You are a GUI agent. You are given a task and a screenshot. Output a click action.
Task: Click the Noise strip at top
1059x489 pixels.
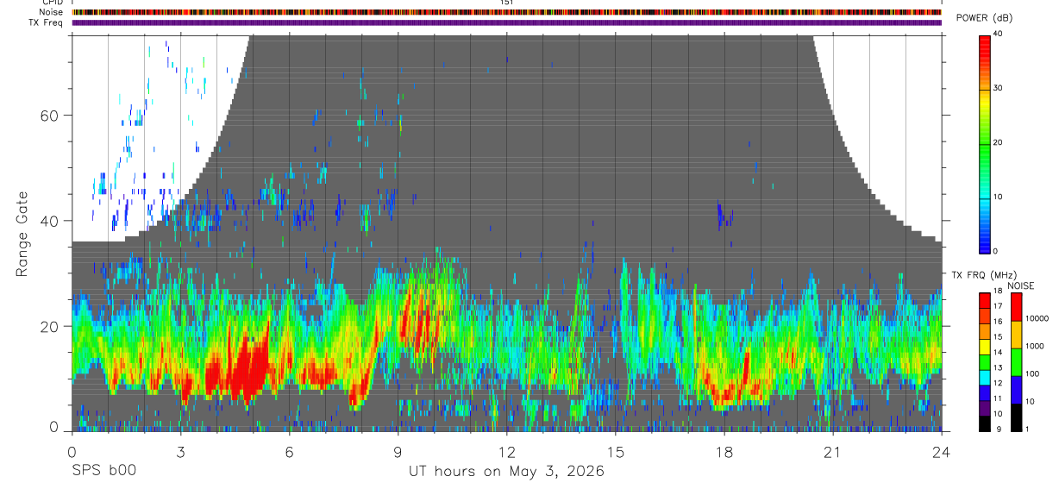point(507,12)
